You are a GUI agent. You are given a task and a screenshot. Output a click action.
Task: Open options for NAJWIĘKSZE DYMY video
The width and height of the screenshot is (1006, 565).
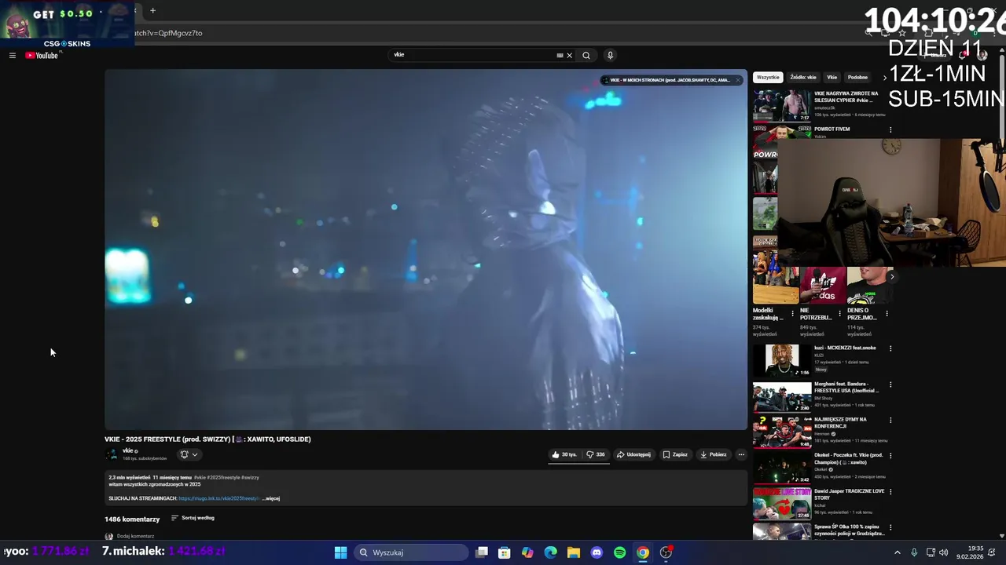pyautogui.click(x=890, y=421)
